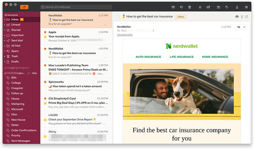This screenshot has width=254, height=149.
Task: Expand the Inbox arrow in sidebar
Action: (x=4, y=19)
